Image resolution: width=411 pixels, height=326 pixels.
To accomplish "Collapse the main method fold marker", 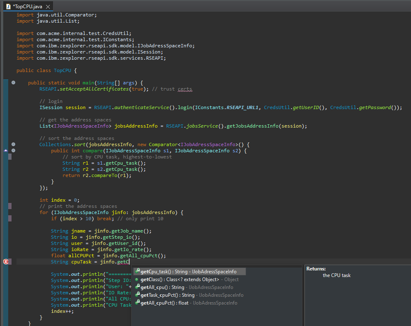I will click(x=13, y=83).
